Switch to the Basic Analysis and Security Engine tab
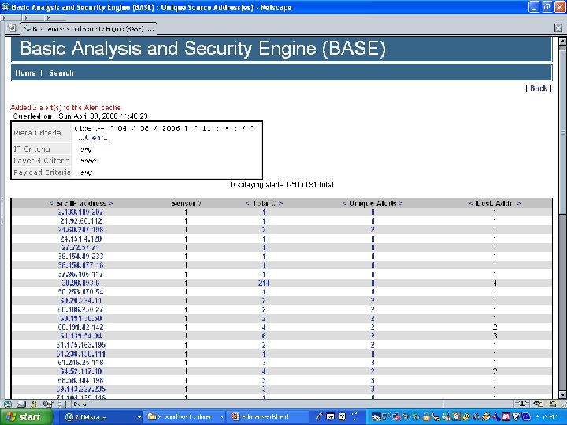 point(88,28)
